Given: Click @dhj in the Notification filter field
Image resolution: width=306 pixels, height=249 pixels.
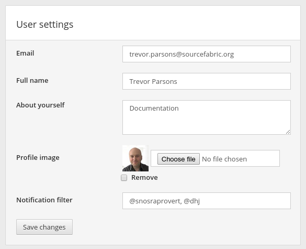Looking at the screenshot, I should tap(191, 201).
